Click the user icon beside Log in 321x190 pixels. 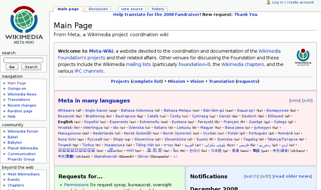tap(268, 2)
